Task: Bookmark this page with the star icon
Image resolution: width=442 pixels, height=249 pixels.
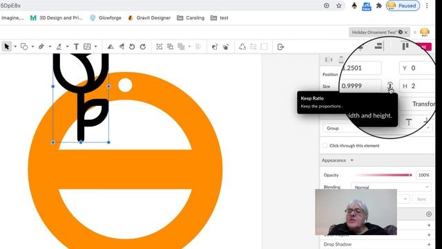Action: (339, 6)
